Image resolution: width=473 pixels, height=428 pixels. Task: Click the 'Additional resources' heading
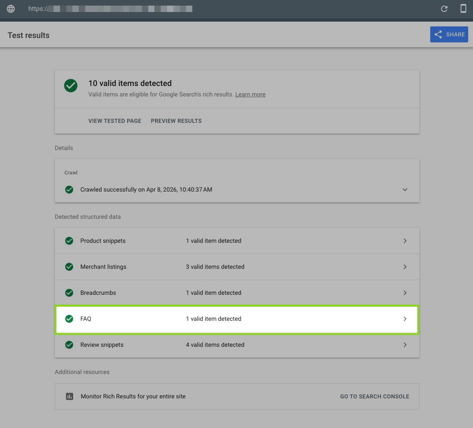coord(82,372)
